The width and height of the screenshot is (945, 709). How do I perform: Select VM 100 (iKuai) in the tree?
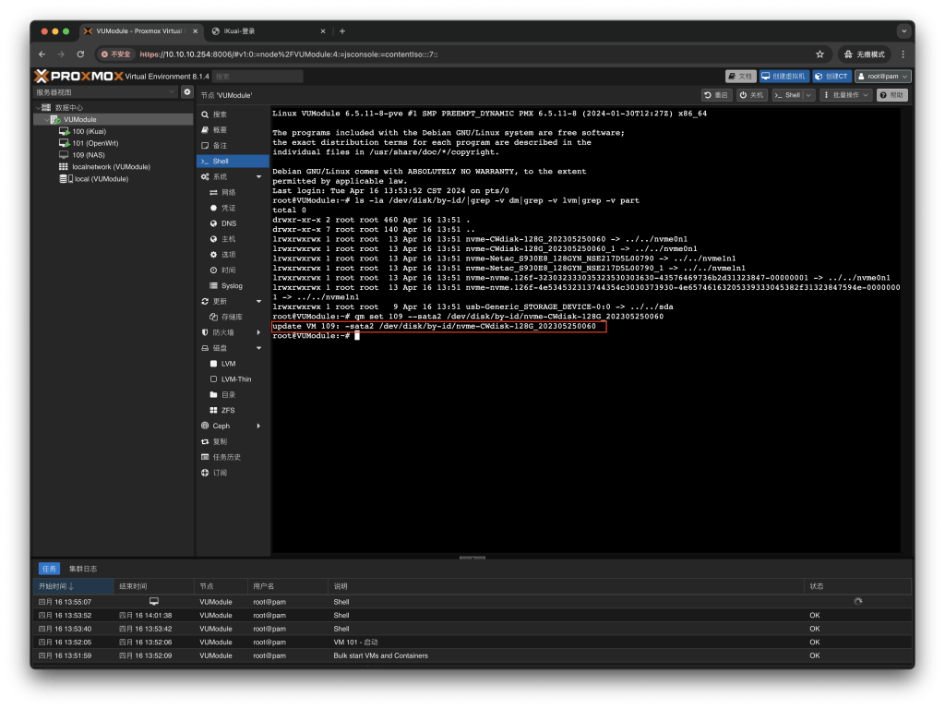[89, 131]
